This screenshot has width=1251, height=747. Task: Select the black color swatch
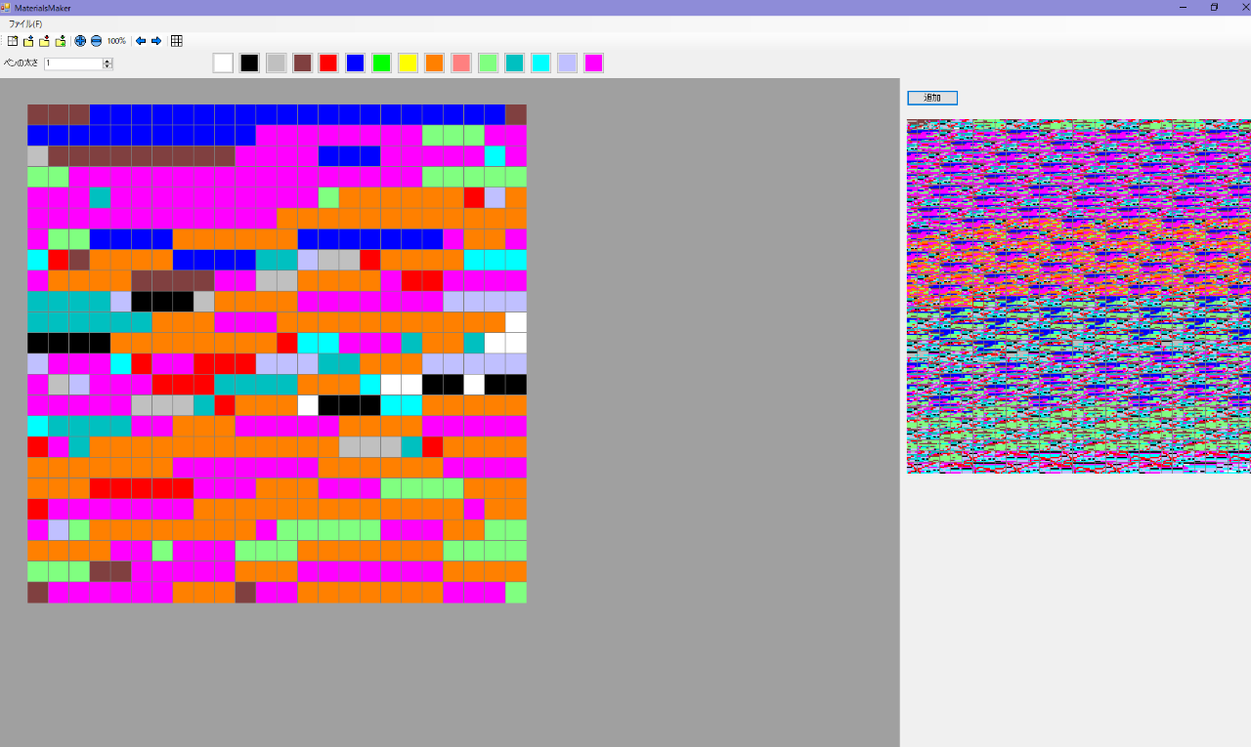click(249, 63)
